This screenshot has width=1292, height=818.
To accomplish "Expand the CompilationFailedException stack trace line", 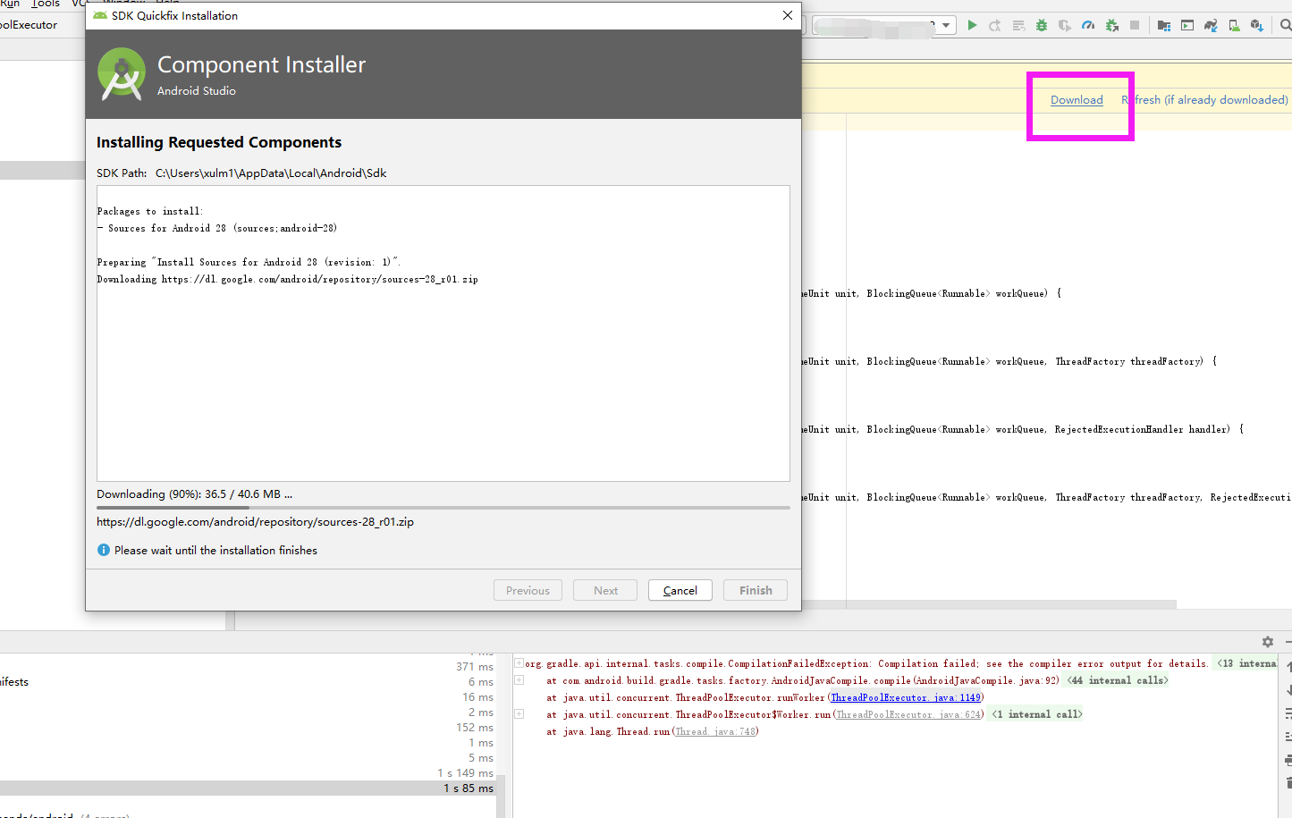I will [x=519, y=663].
